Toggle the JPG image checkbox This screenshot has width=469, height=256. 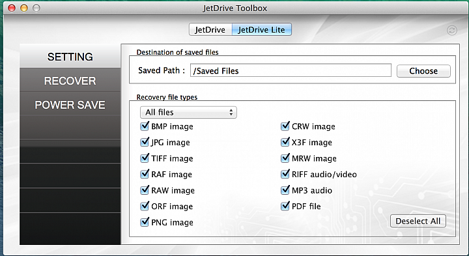pyautogui.click(x=145, y=142)
